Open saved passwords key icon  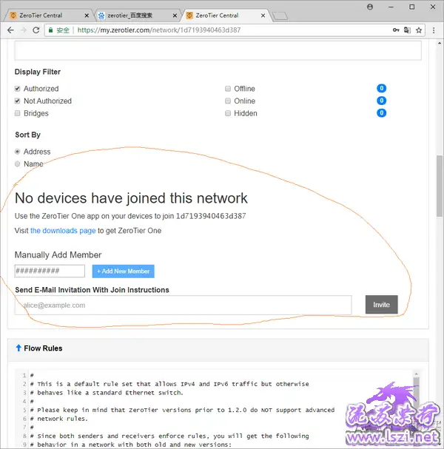coord(396,30)
